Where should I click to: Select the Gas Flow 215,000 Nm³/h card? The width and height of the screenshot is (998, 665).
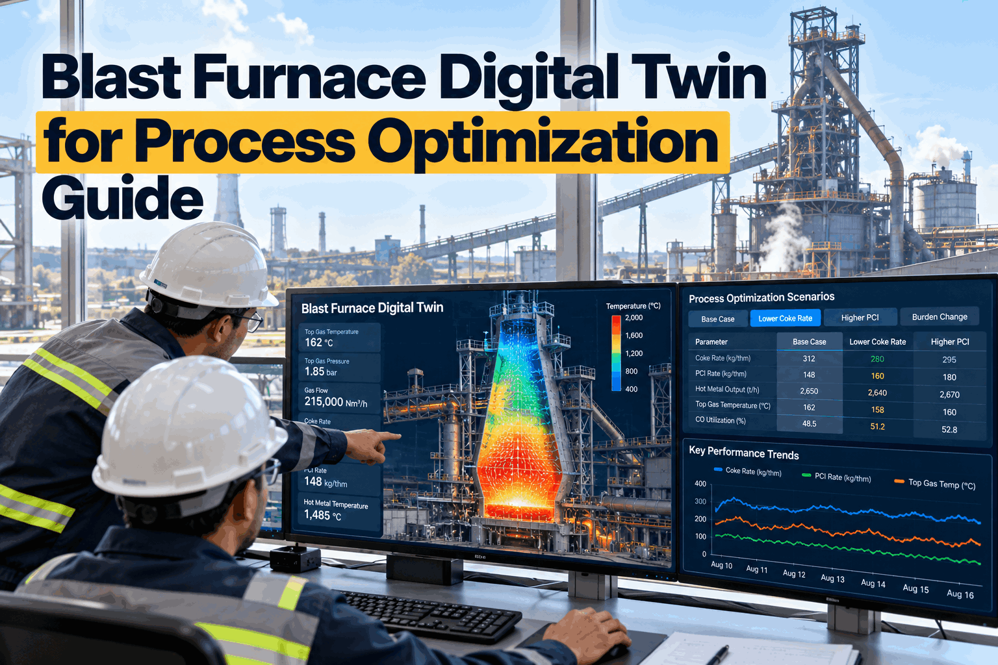pyautogui.click(x=339, y=397)
